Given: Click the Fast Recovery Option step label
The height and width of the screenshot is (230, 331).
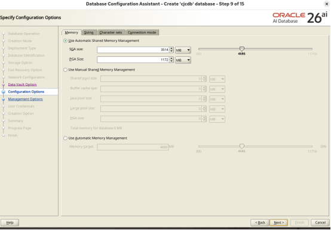Looking at the screenshot, I should 25,70.
